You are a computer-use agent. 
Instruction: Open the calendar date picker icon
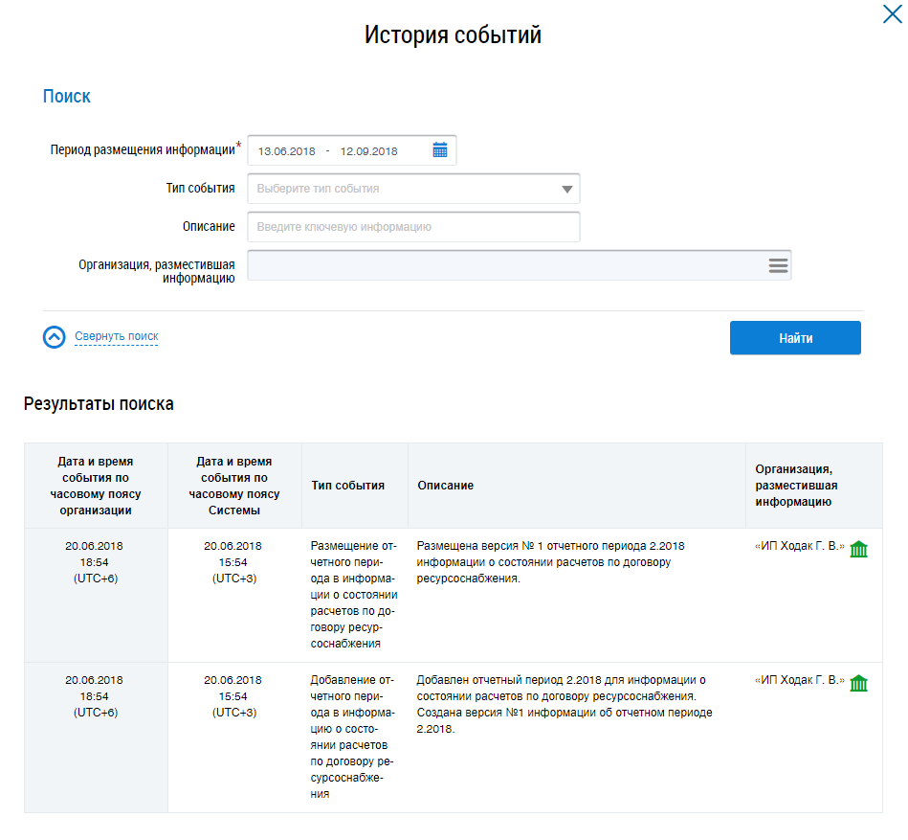click(x=440, y=150)
